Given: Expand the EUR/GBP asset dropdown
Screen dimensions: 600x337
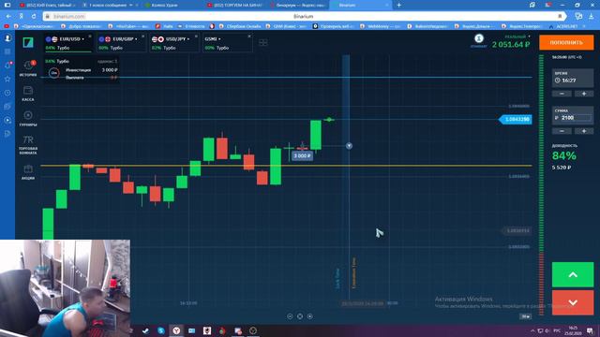Looking at the screenshot, I should (x=136, y=39).
